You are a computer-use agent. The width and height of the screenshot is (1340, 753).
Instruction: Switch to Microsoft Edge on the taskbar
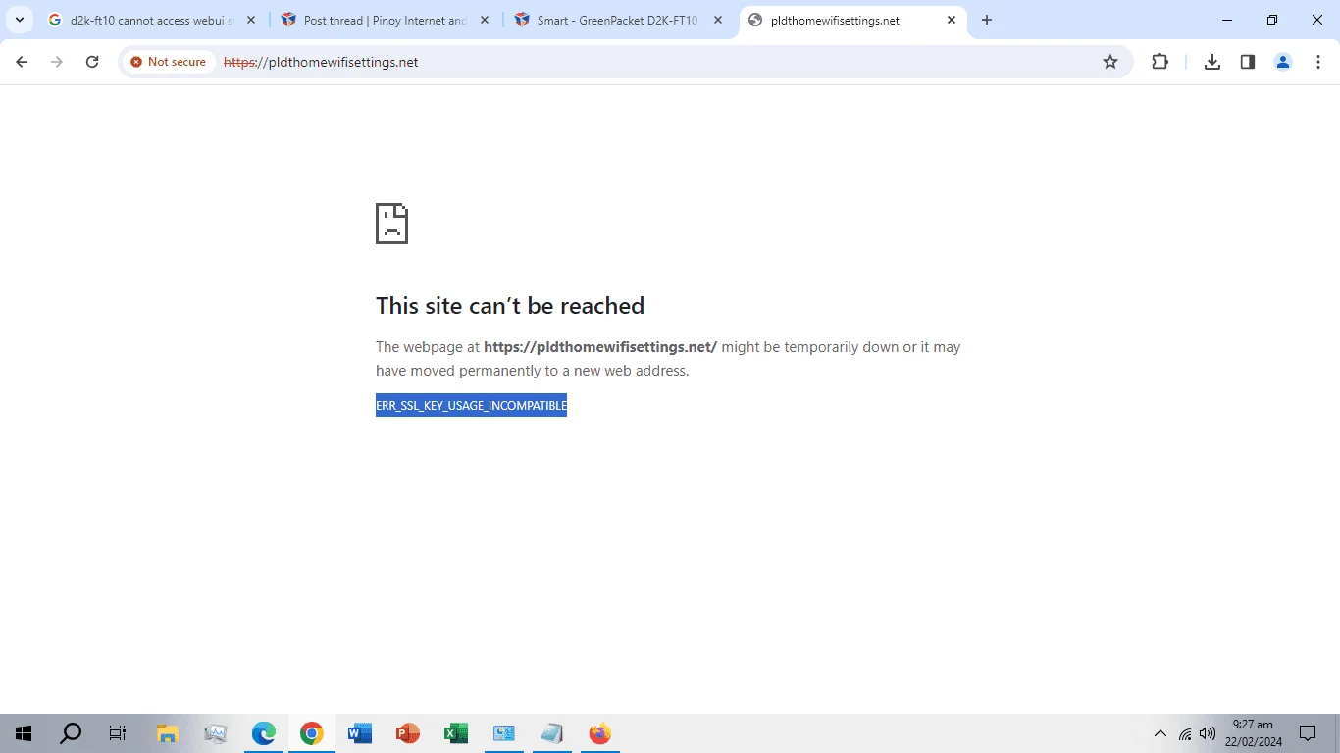pos(264,733)
